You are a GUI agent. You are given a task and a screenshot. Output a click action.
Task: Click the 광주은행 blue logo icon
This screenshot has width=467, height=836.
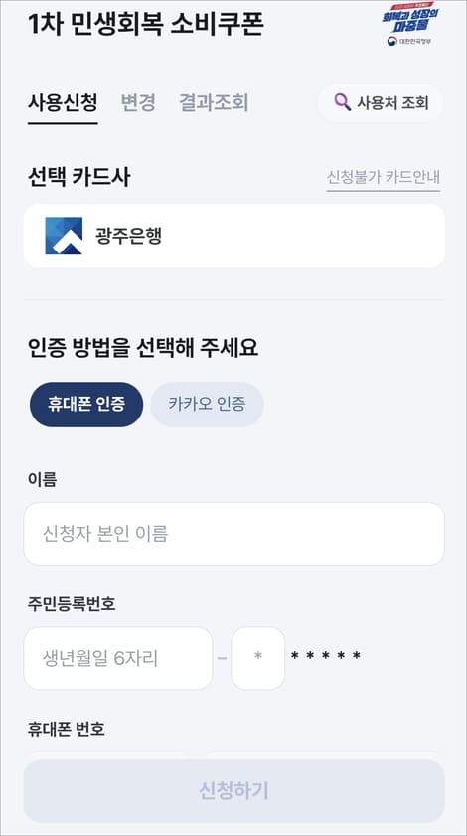pos(64,236)
